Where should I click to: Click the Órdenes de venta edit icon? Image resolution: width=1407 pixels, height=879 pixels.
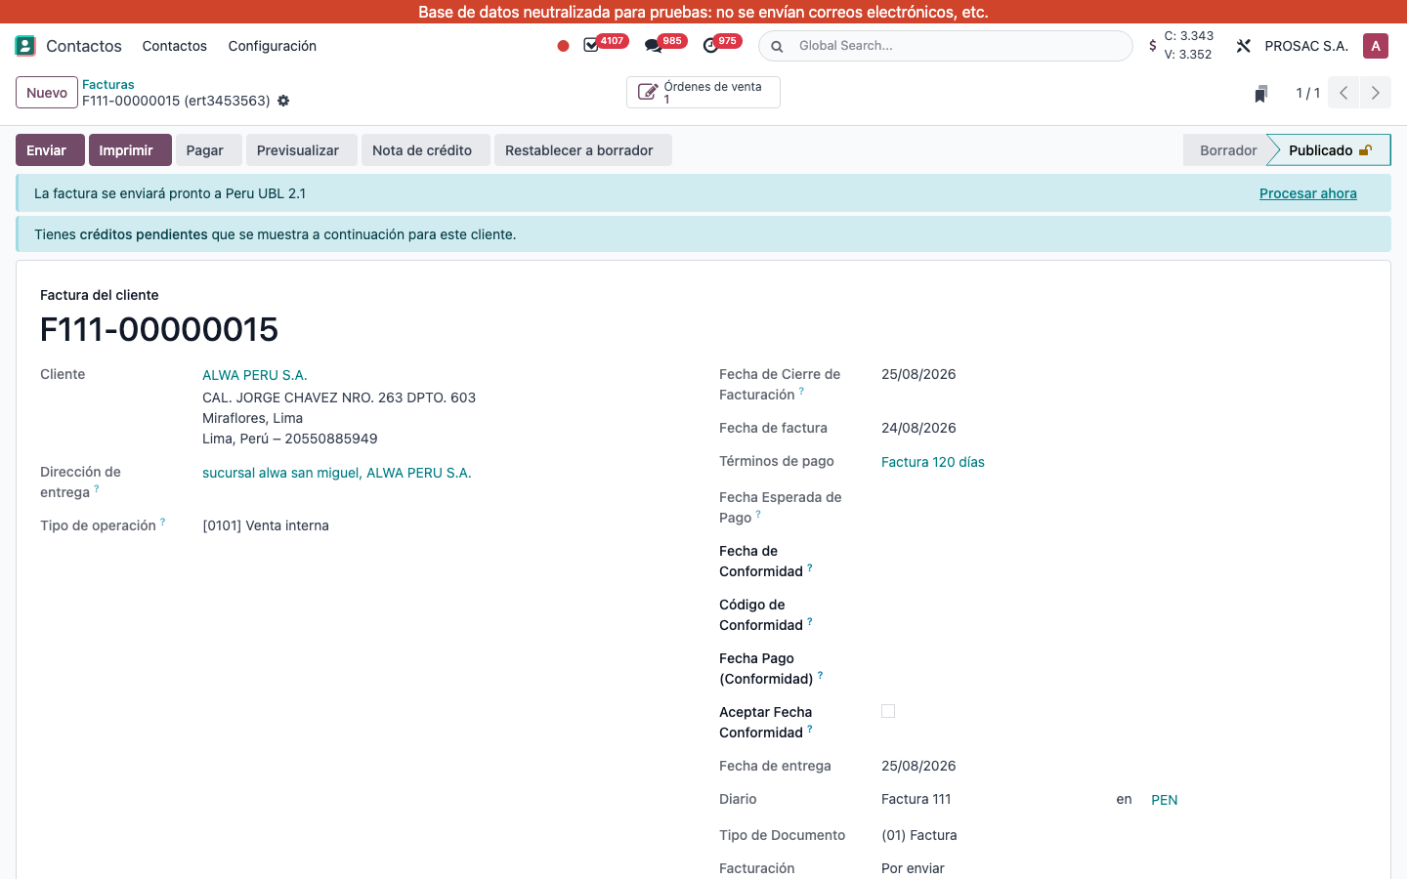point(647,92)
